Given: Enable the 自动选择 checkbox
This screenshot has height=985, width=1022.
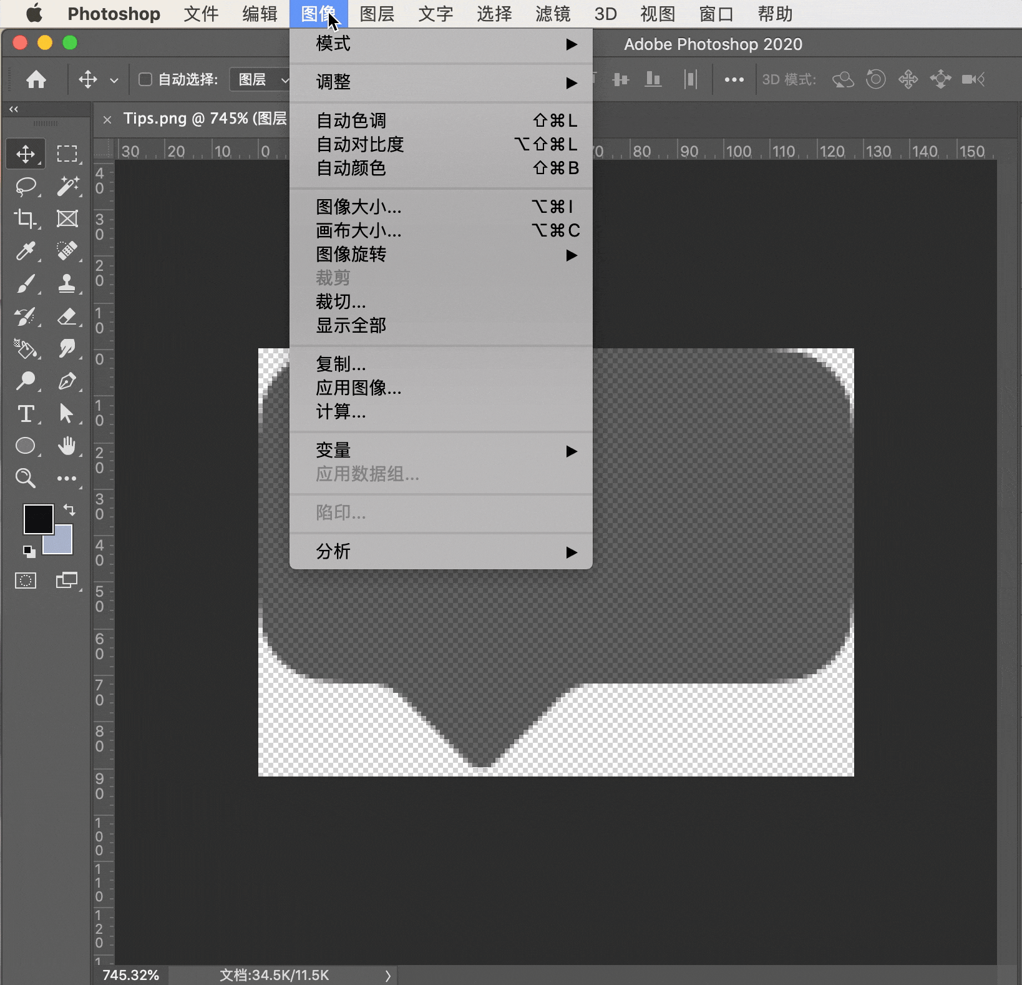Looking at the screenshot, I should point(145,79).
